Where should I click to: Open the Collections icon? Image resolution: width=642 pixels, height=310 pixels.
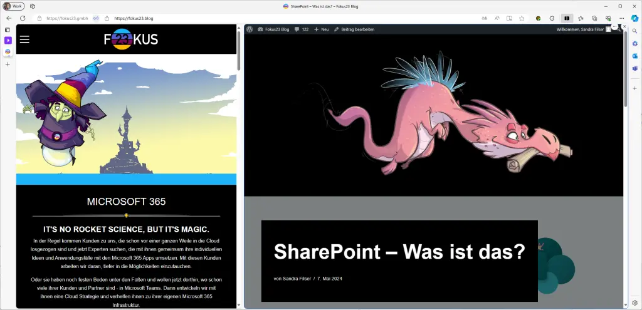pos(594,18)
